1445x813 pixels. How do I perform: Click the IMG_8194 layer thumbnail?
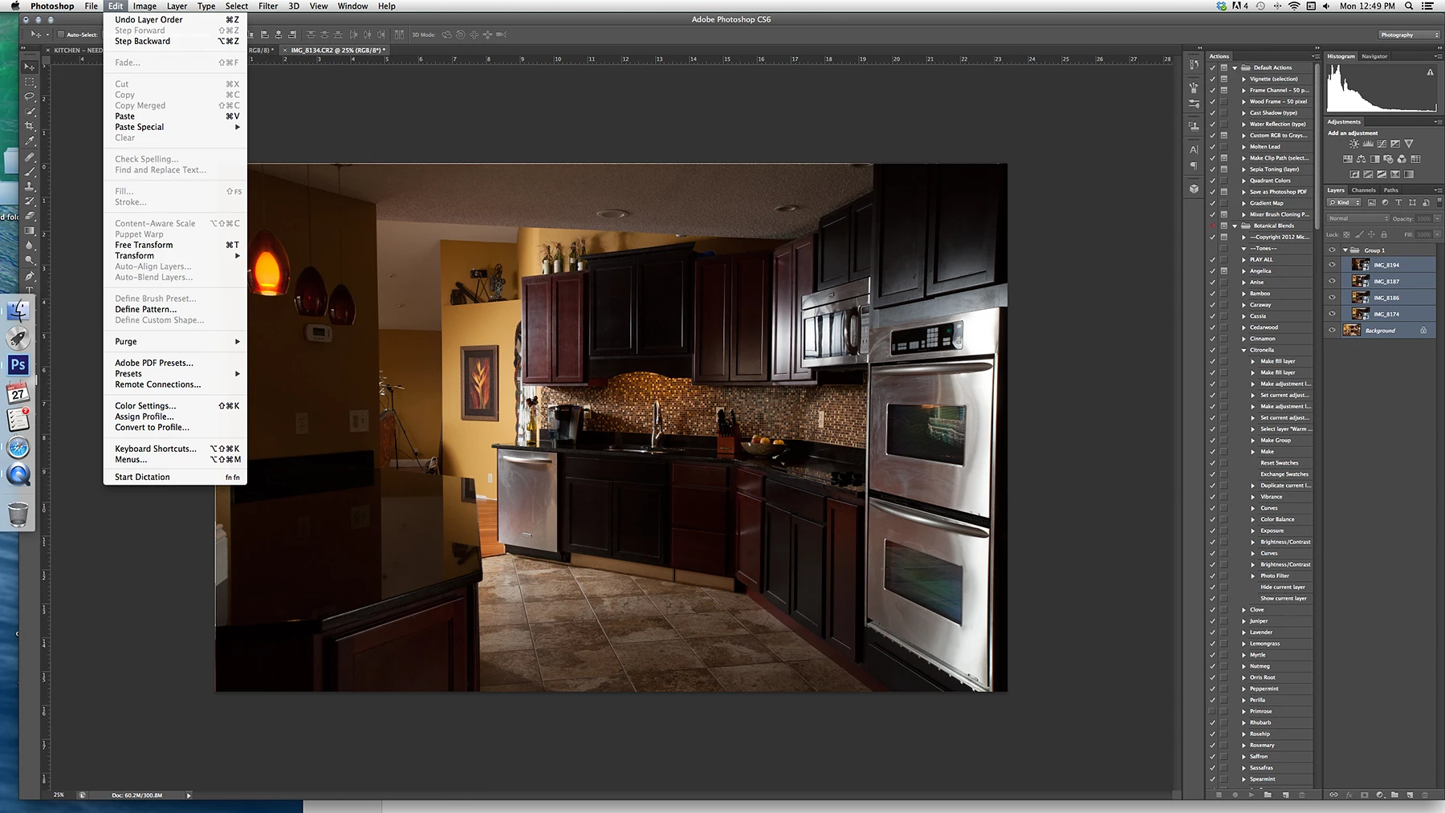point(1361,265)
